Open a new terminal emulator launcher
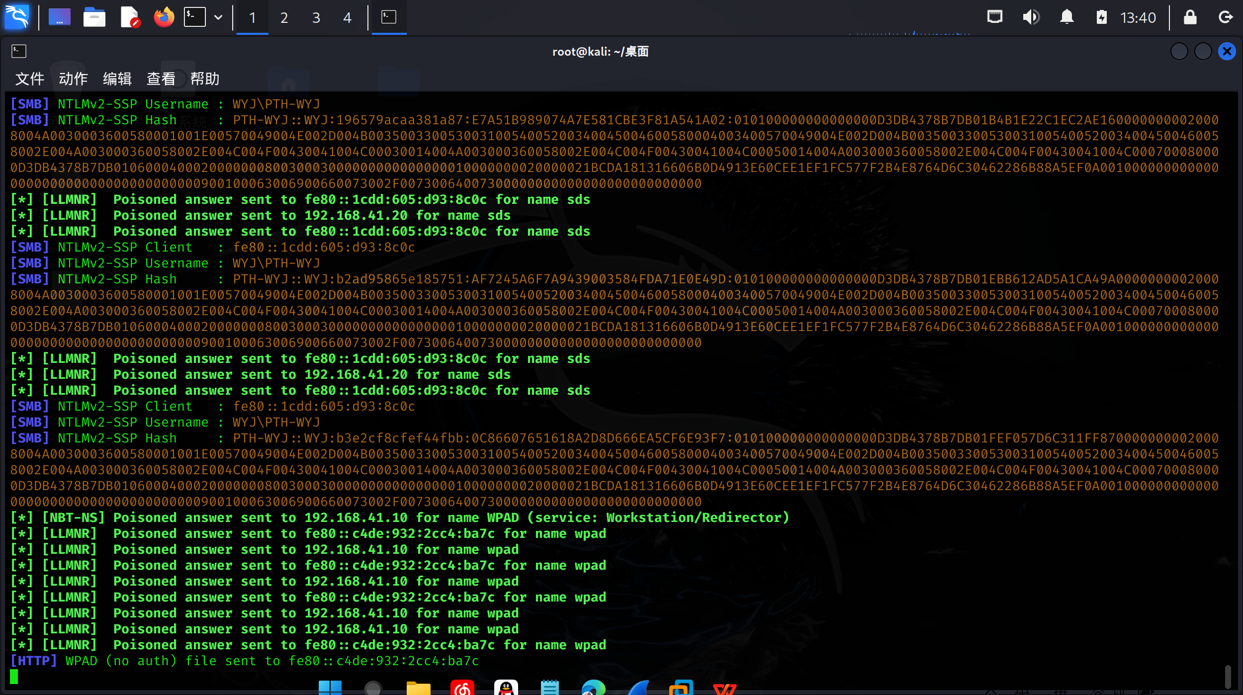 click(x=194, y=17)
